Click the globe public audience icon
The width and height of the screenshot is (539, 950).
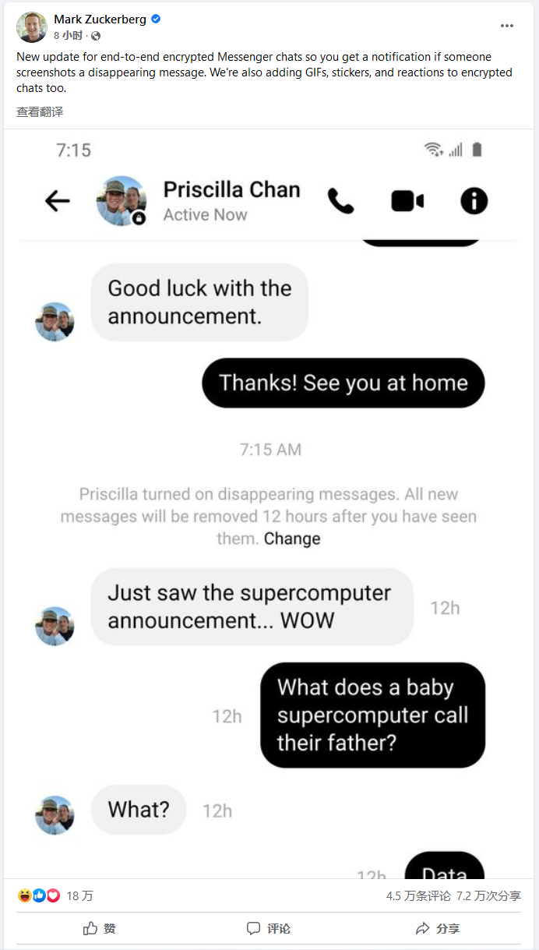[96, 36]
